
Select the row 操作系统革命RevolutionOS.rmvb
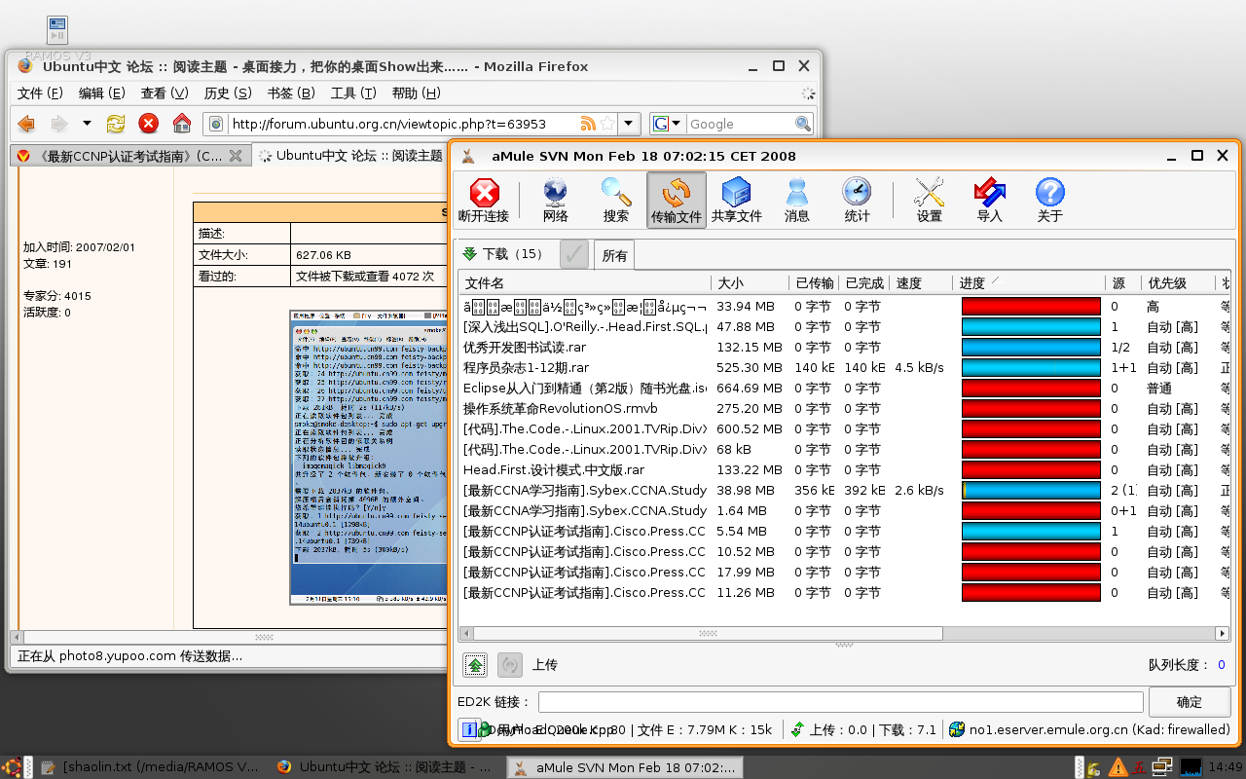(x=843, y=408)
